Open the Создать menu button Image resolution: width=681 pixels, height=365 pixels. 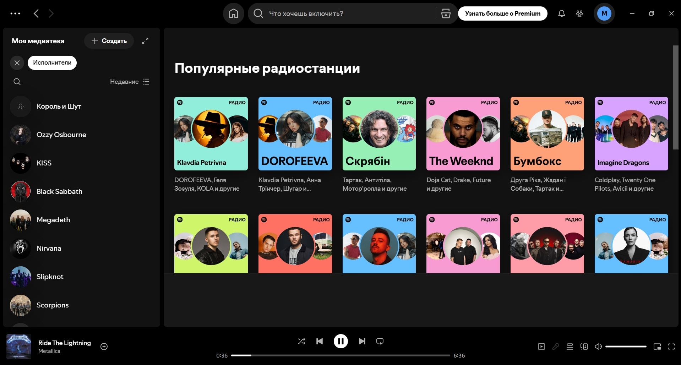(x=109, y=41)
